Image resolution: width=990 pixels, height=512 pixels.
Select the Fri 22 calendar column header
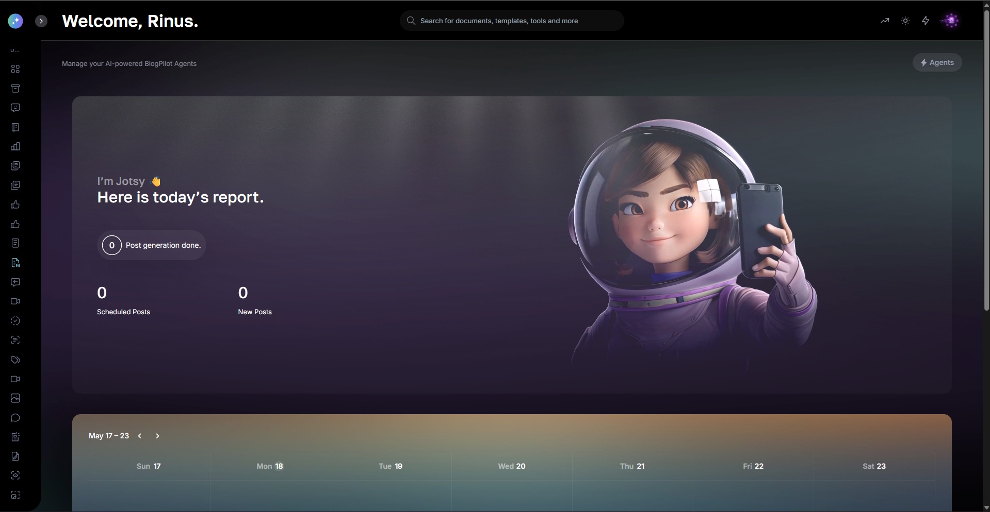tap(753, 466)
